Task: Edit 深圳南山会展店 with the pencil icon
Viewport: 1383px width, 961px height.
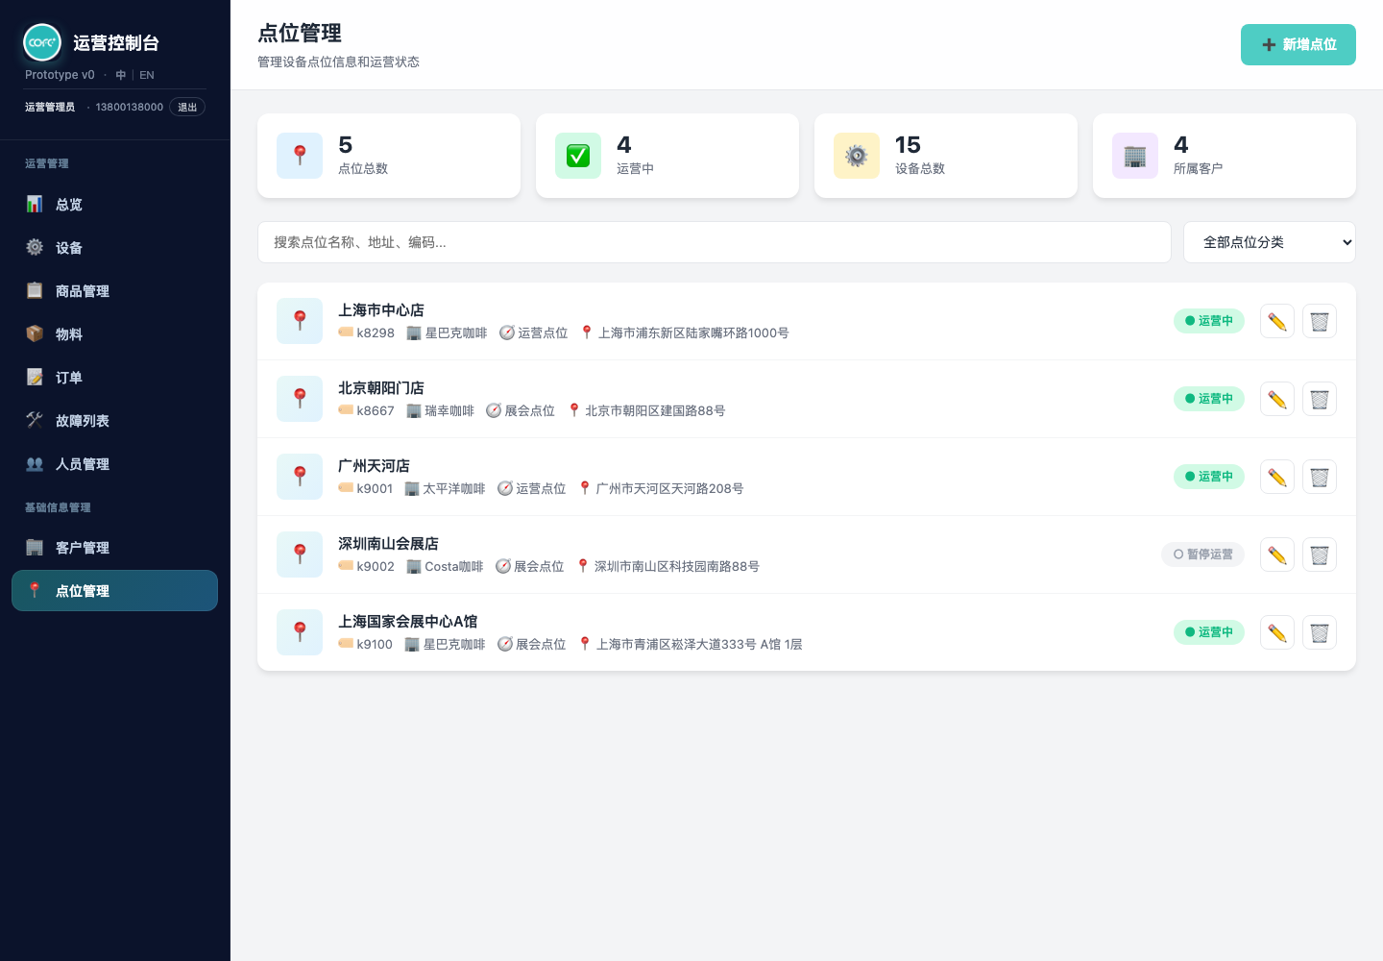Action: click(1277, 554)
